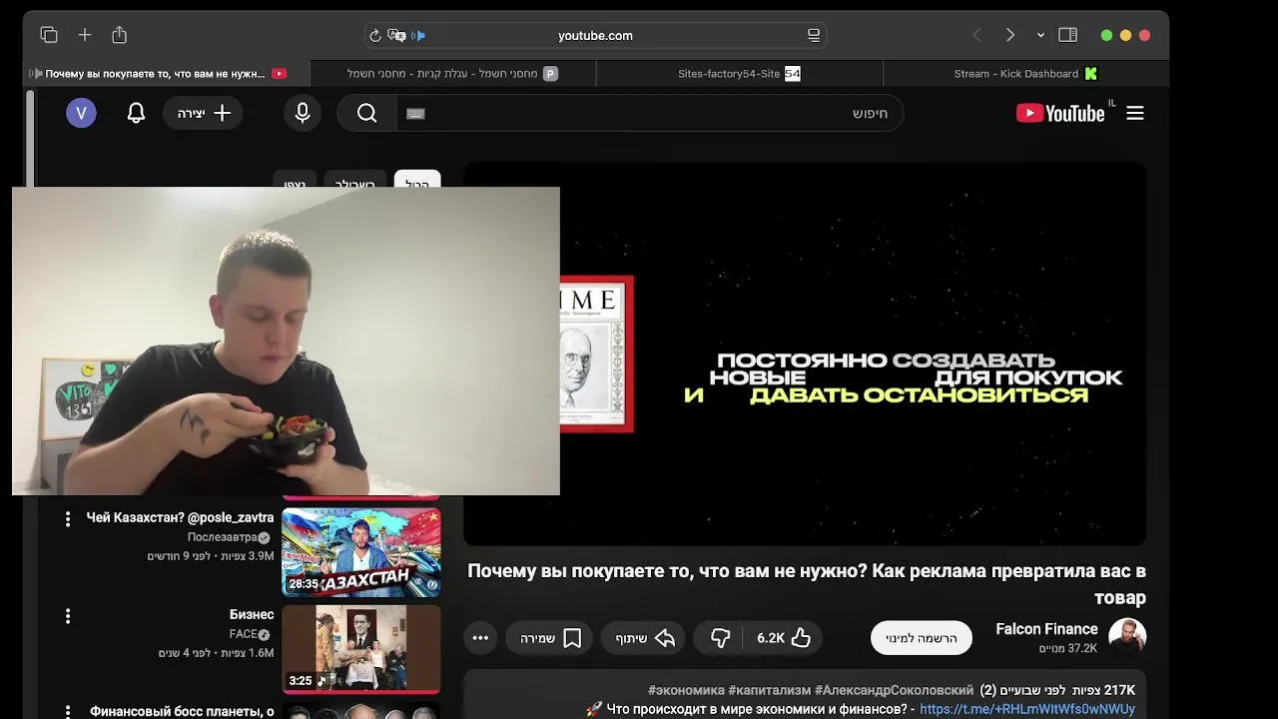The image size is (1278, 719).
Task: Open more actions three-dot button under video
Action: pyautogui.click(x=480, y=638)
